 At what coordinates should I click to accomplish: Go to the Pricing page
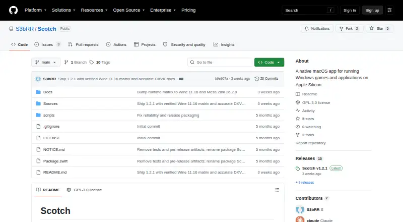point(188,10)
